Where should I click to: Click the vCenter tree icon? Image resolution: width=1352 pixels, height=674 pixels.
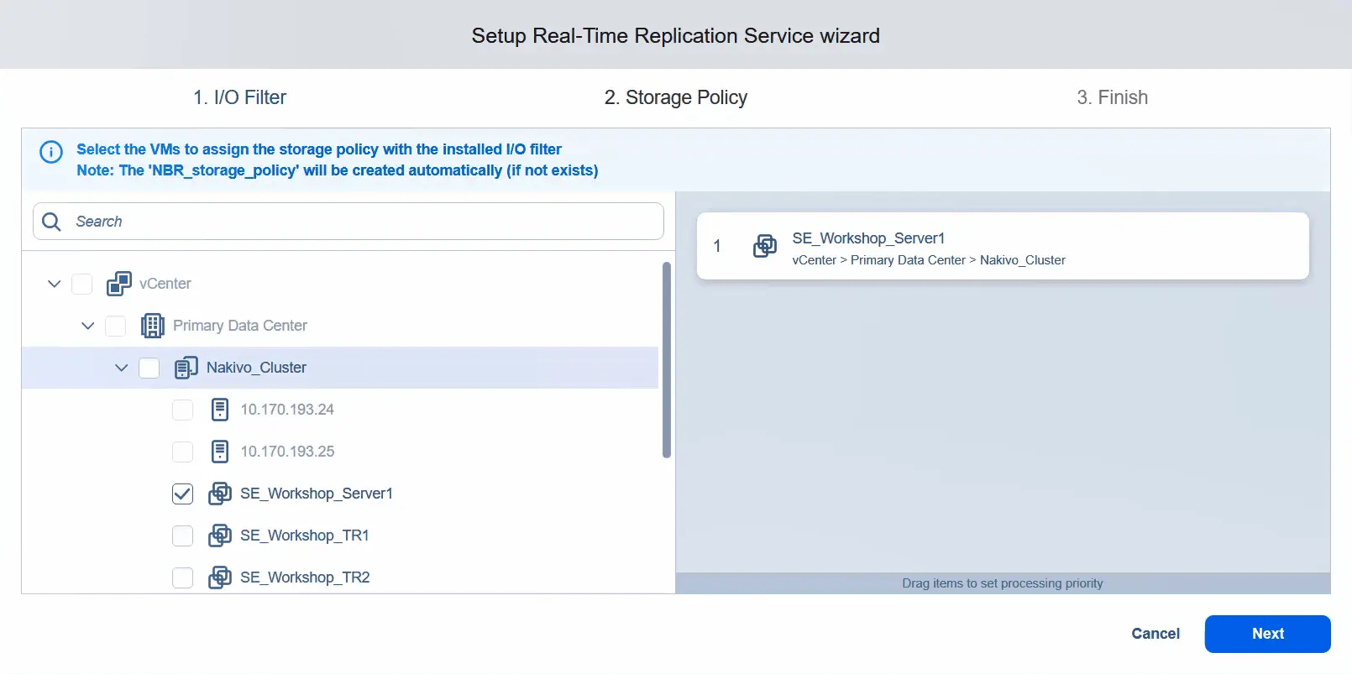coord(119,284)
